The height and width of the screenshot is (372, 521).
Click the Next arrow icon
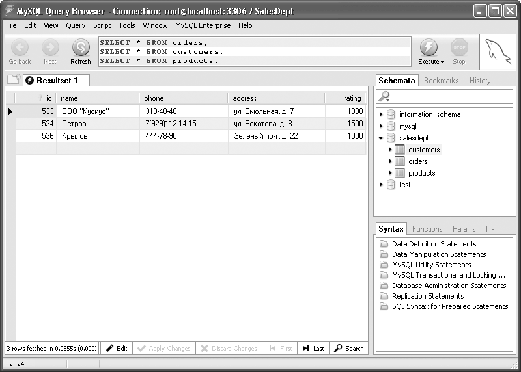[x=50, y=47]
